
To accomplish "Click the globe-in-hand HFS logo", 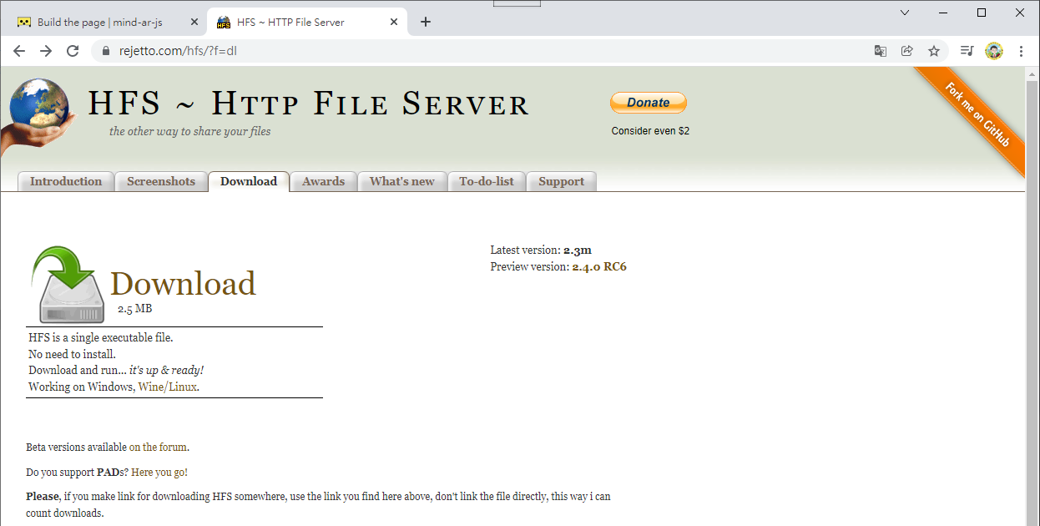I will (x=38, y=115).
